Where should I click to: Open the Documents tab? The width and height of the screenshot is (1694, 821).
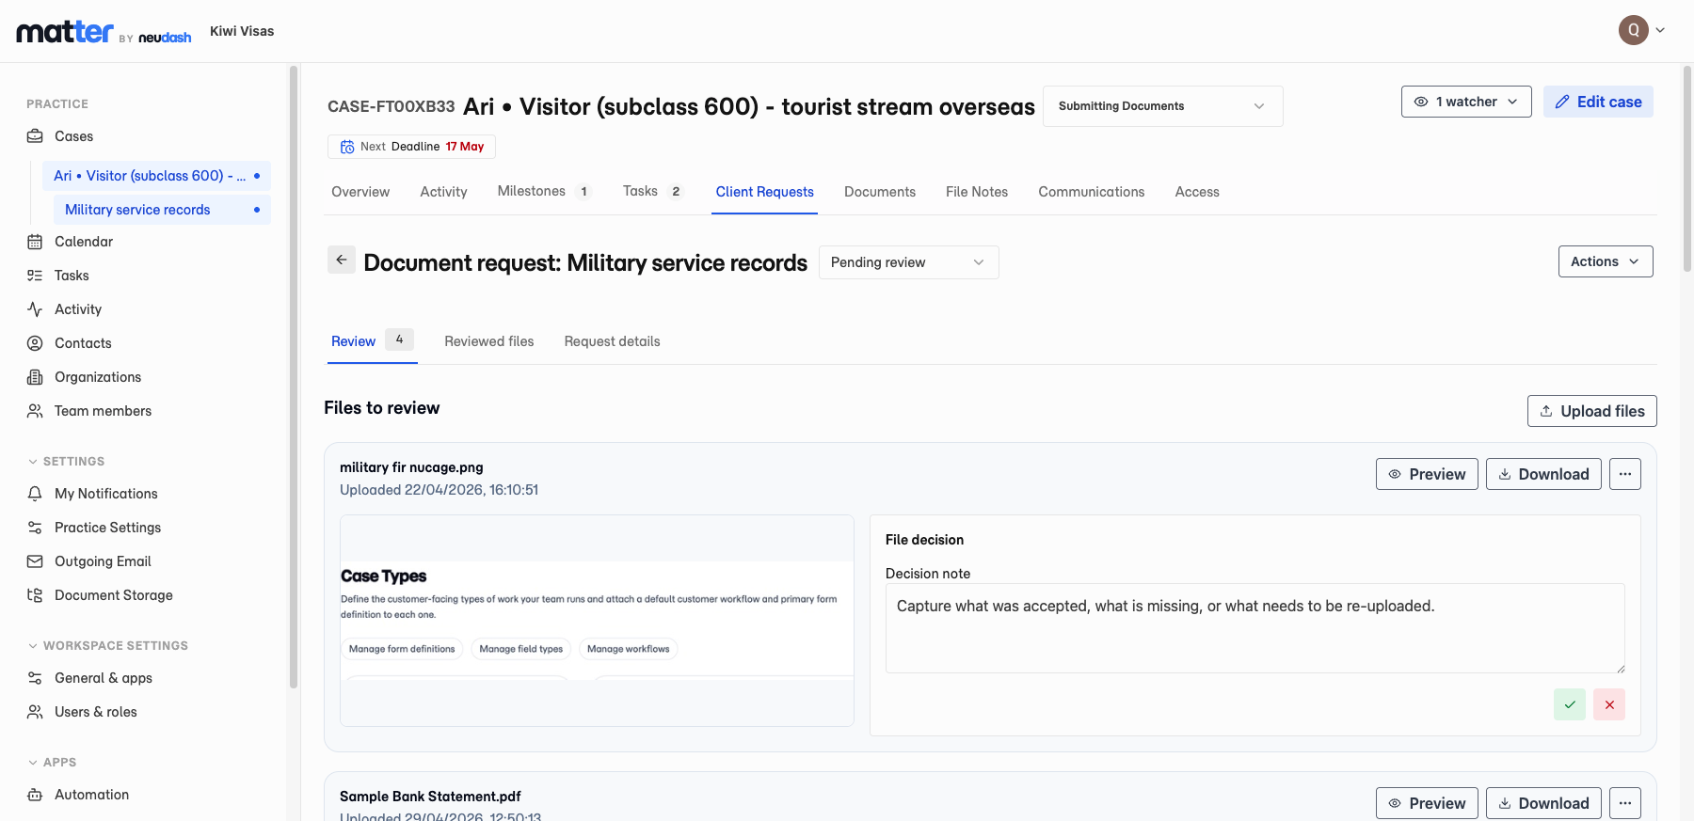point(880,192)
